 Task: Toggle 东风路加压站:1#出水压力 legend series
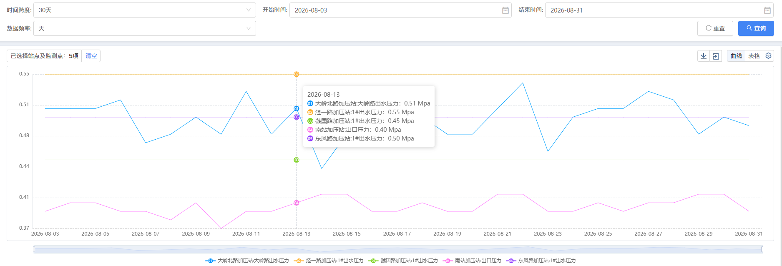point(541,261)
